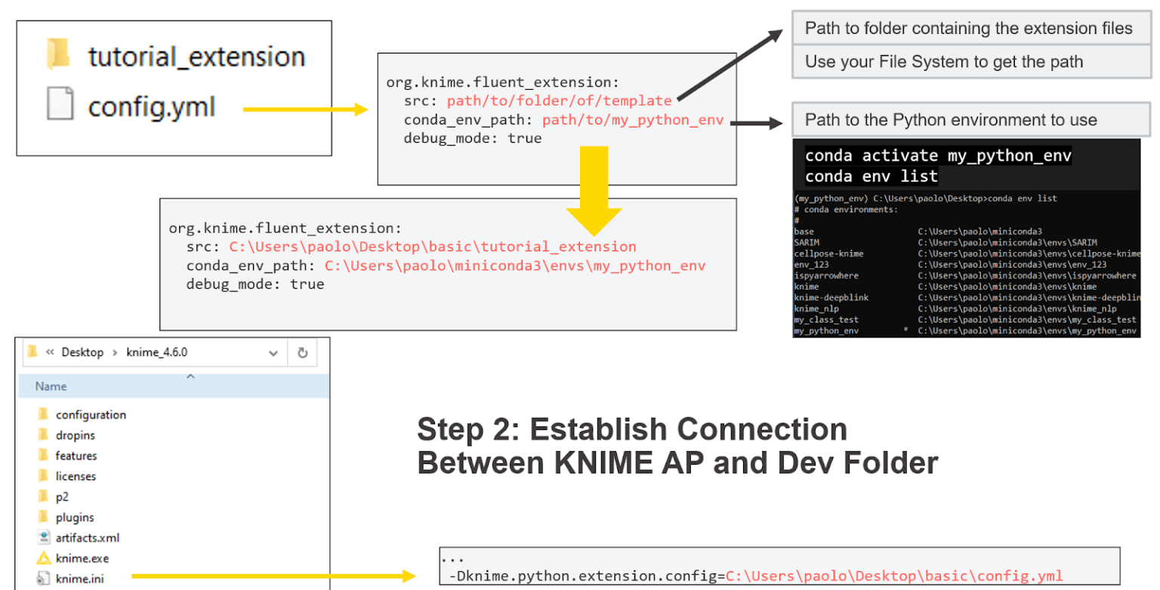This screenshot has height=590, width=1160.
Task: Click 'debug_mode: true' in the lower code box
Action: click(255, 284)
